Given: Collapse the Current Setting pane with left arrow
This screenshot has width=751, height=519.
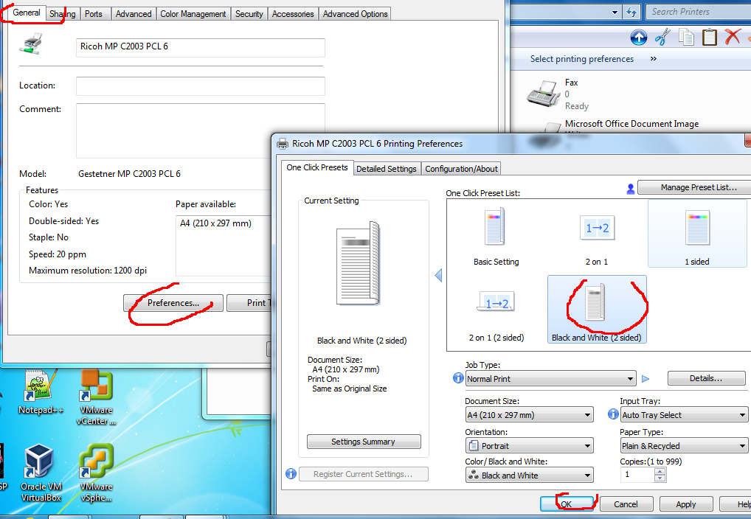Looking at the screenshot, I should [438, 275].
